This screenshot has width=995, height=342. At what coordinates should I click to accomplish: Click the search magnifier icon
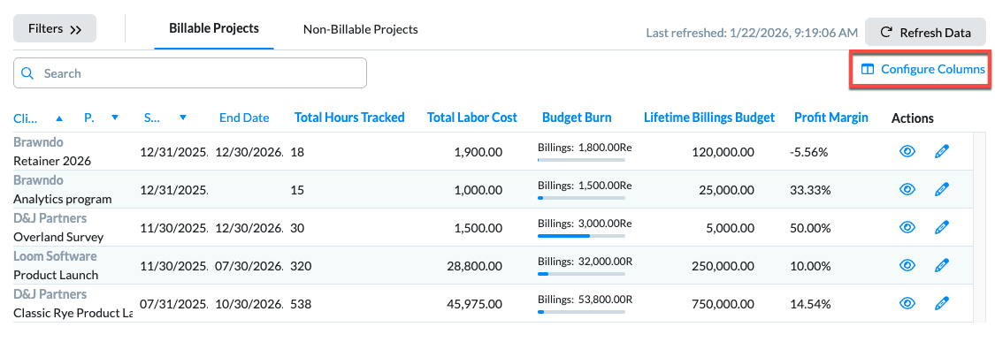[x=27, y=73]
